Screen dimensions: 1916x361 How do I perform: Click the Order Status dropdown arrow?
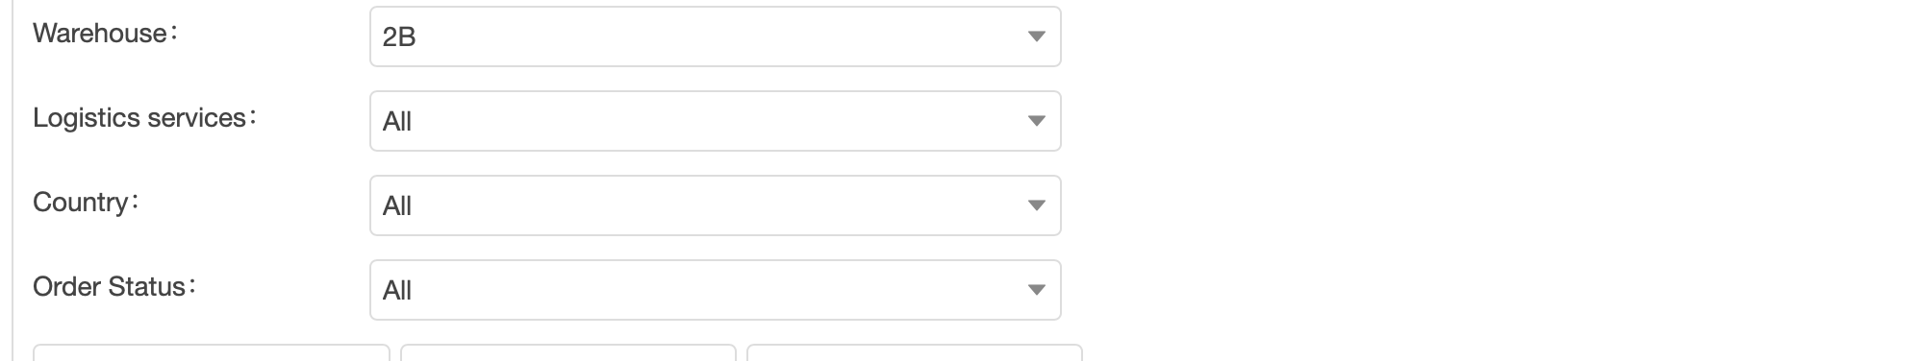point(1036,290)
